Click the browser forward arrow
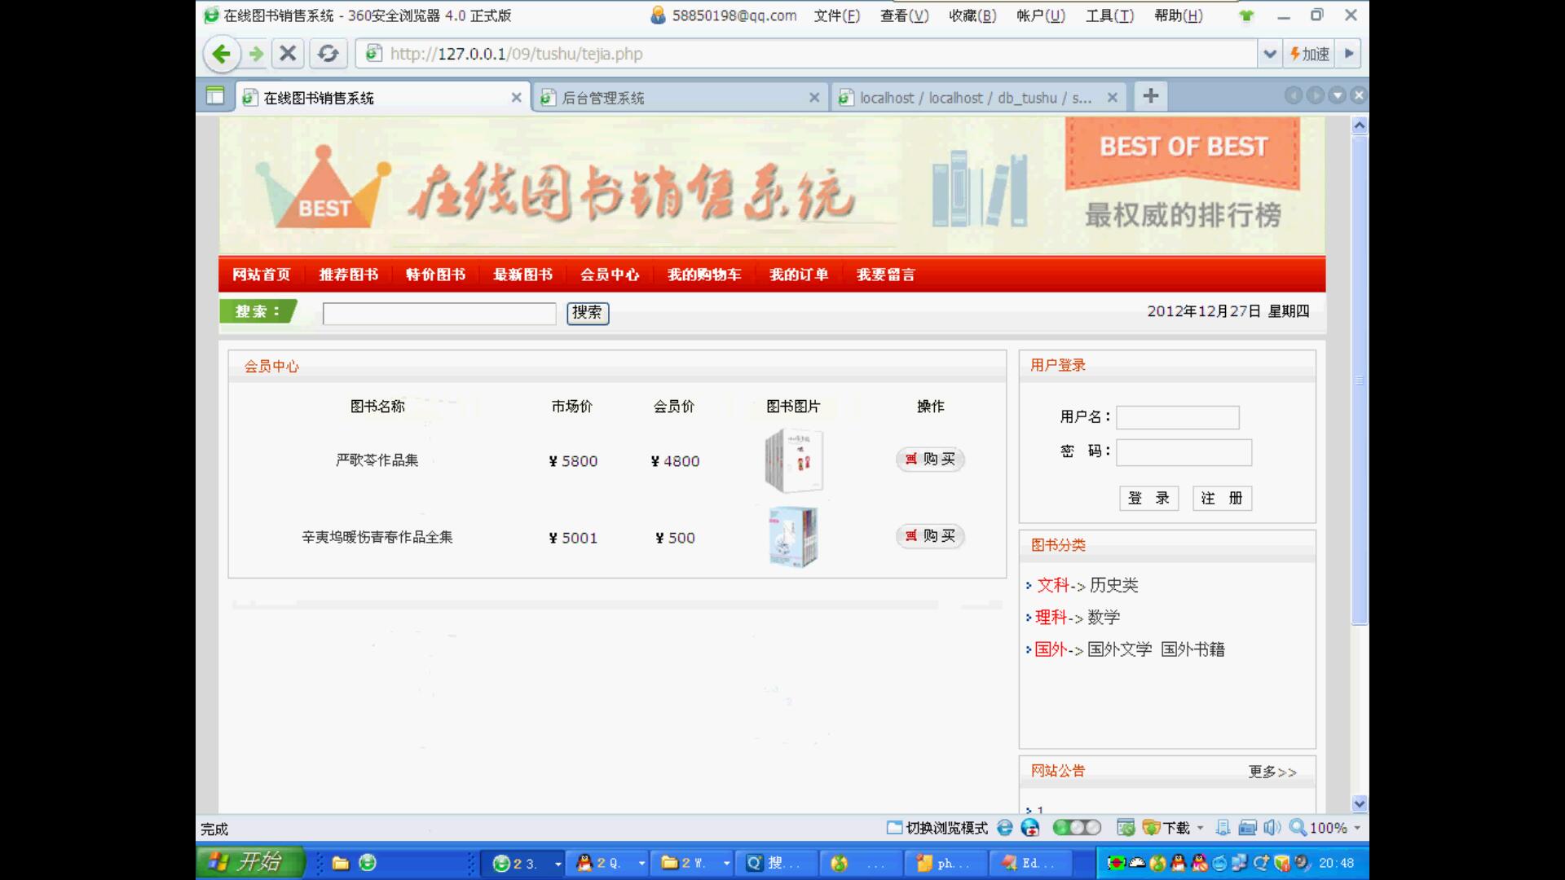The height and width of the screenshot is (880, 1565). pos(257,54)
